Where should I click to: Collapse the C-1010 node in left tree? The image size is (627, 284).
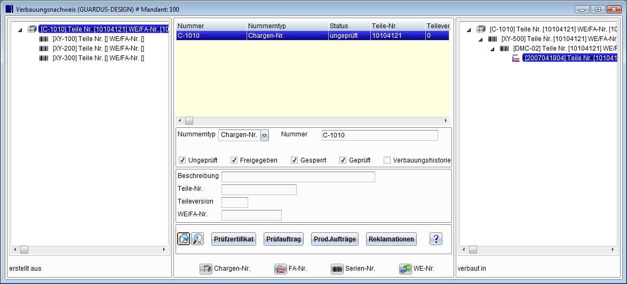20,30
